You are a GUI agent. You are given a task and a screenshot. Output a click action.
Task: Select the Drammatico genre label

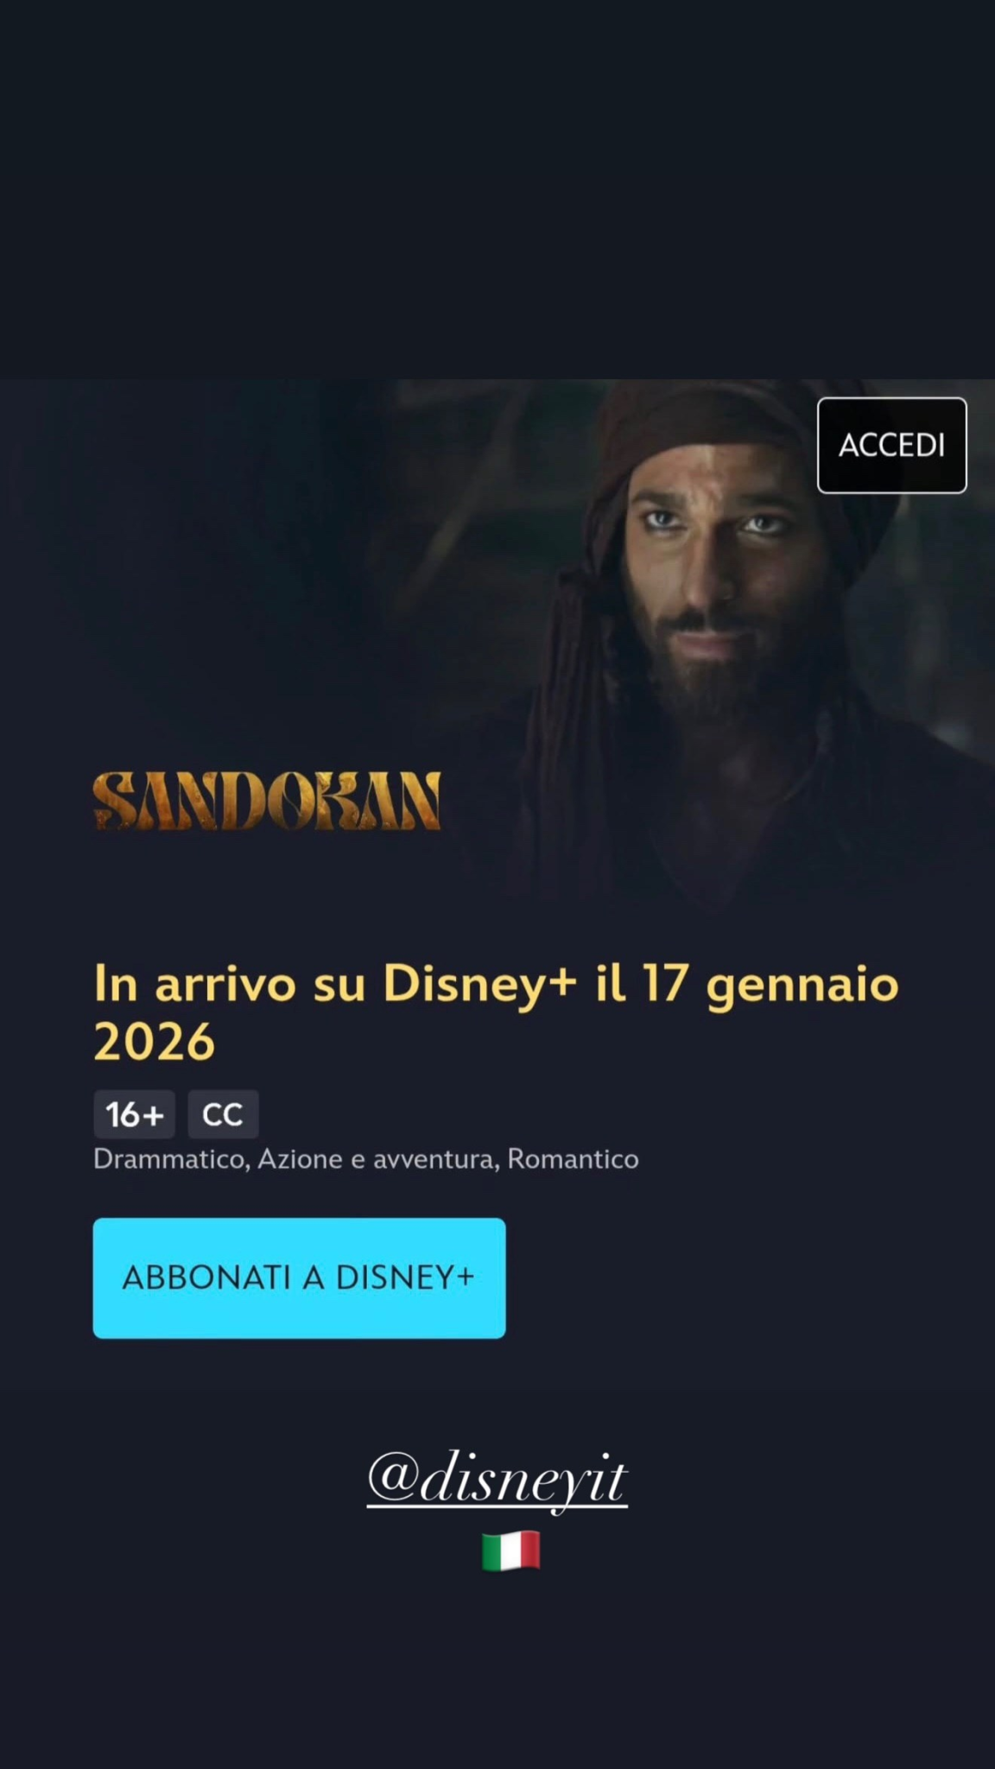click(171, 1159)
